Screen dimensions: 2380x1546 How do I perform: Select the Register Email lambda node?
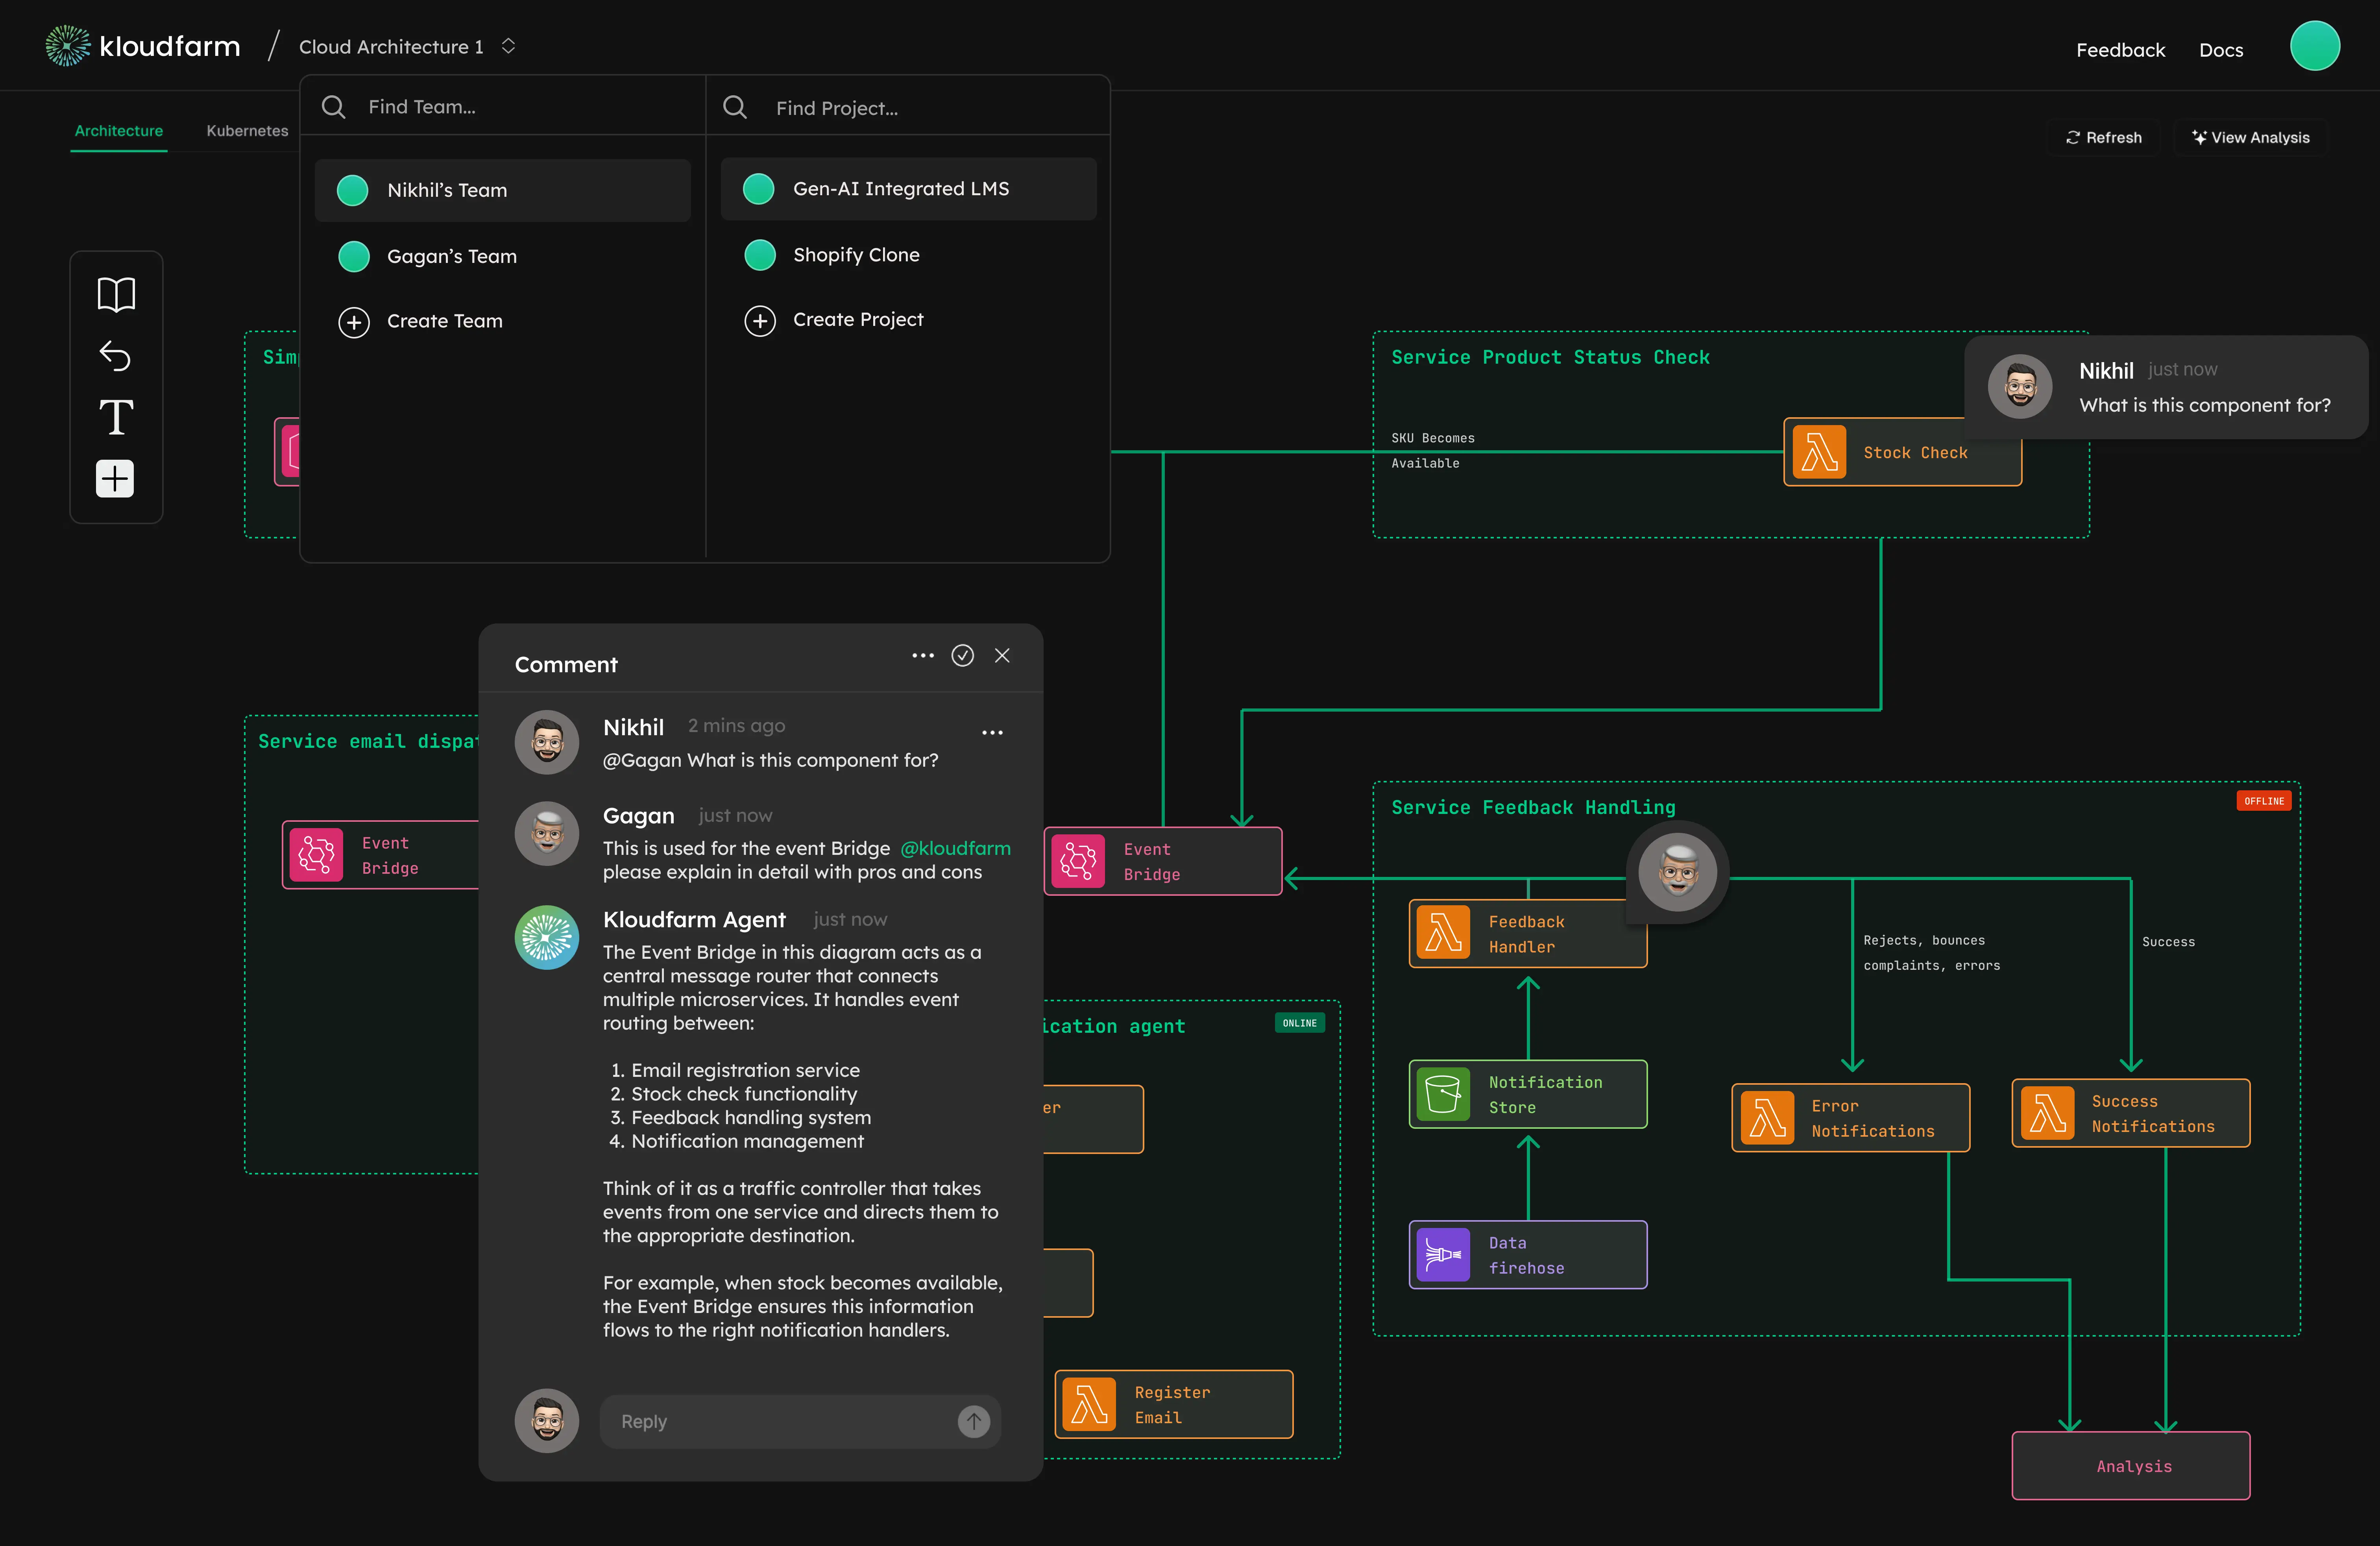[x=1173, y=1404]
